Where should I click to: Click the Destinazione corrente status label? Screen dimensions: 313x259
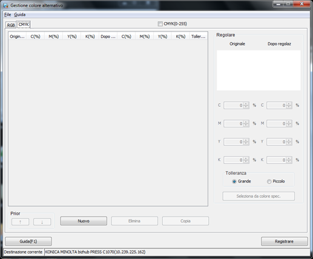pos(24,252)
